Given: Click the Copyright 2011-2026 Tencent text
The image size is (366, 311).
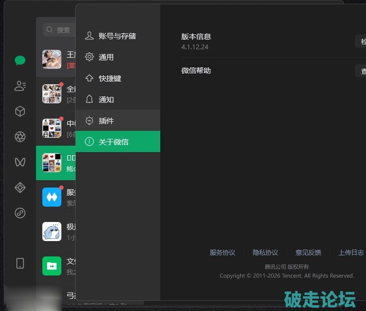Looking at the screenshot, I should (x=287, y=276).
